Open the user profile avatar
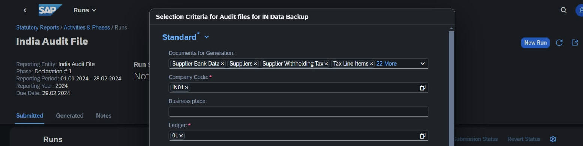This screenshot has height=146, width=583. [579, 10]
